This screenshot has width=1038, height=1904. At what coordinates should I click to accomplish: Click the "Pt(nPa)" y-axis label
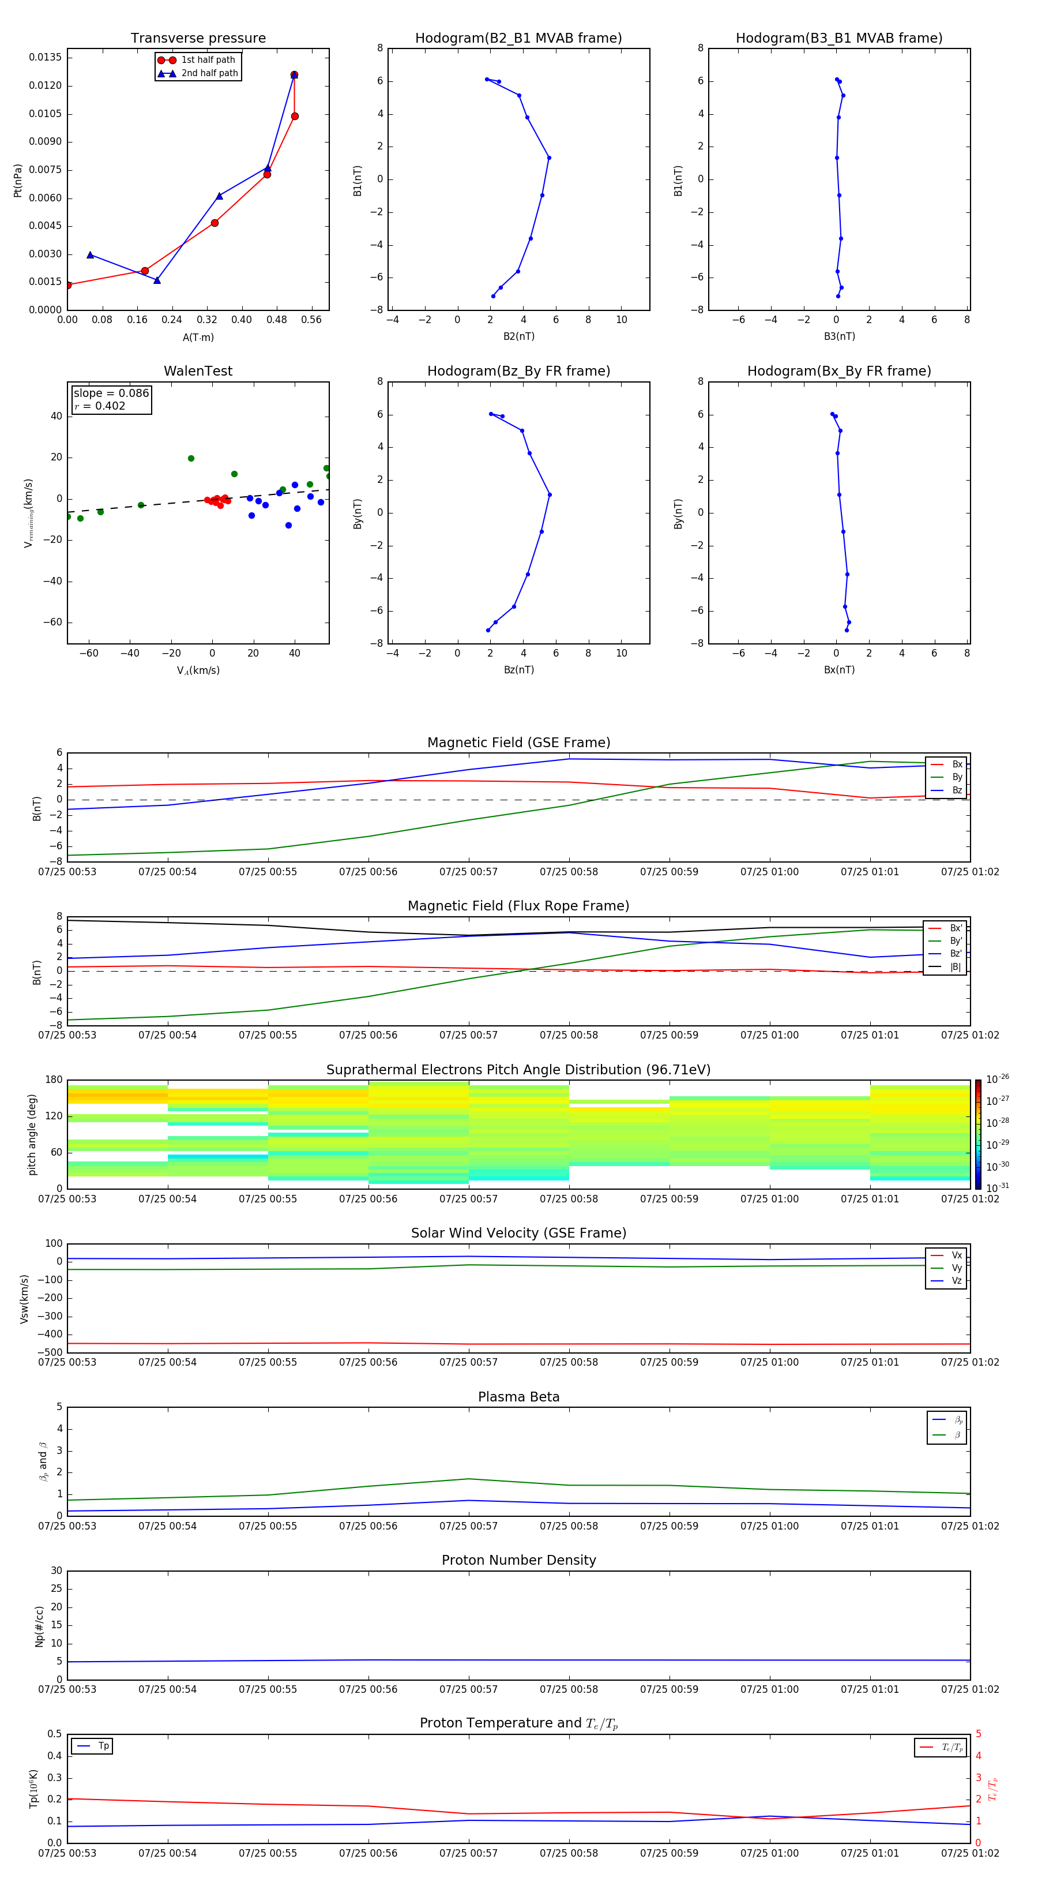[18, 181]
